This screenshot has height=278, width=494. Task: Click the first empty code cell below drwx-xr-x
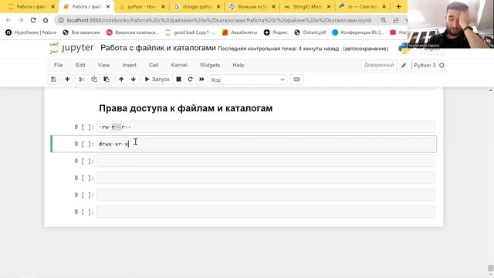(266, 161)
